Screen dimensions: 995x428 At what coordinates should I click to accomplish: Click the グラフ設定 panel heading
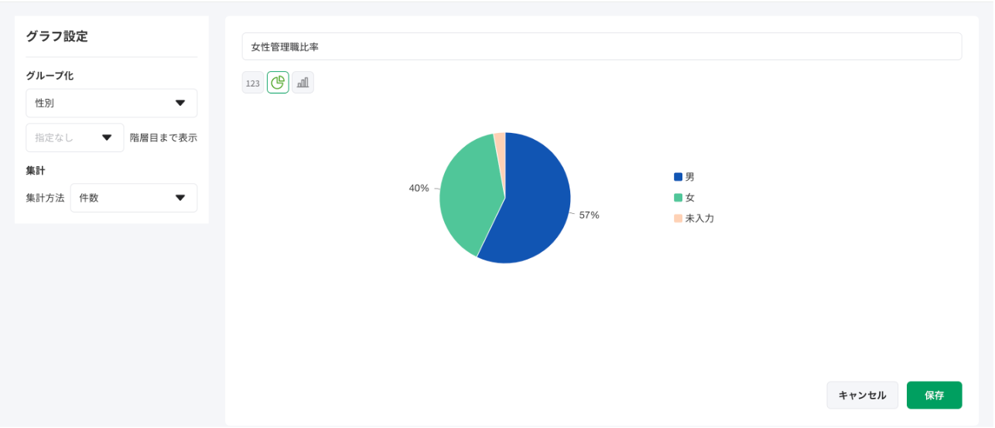click(56, 36)
